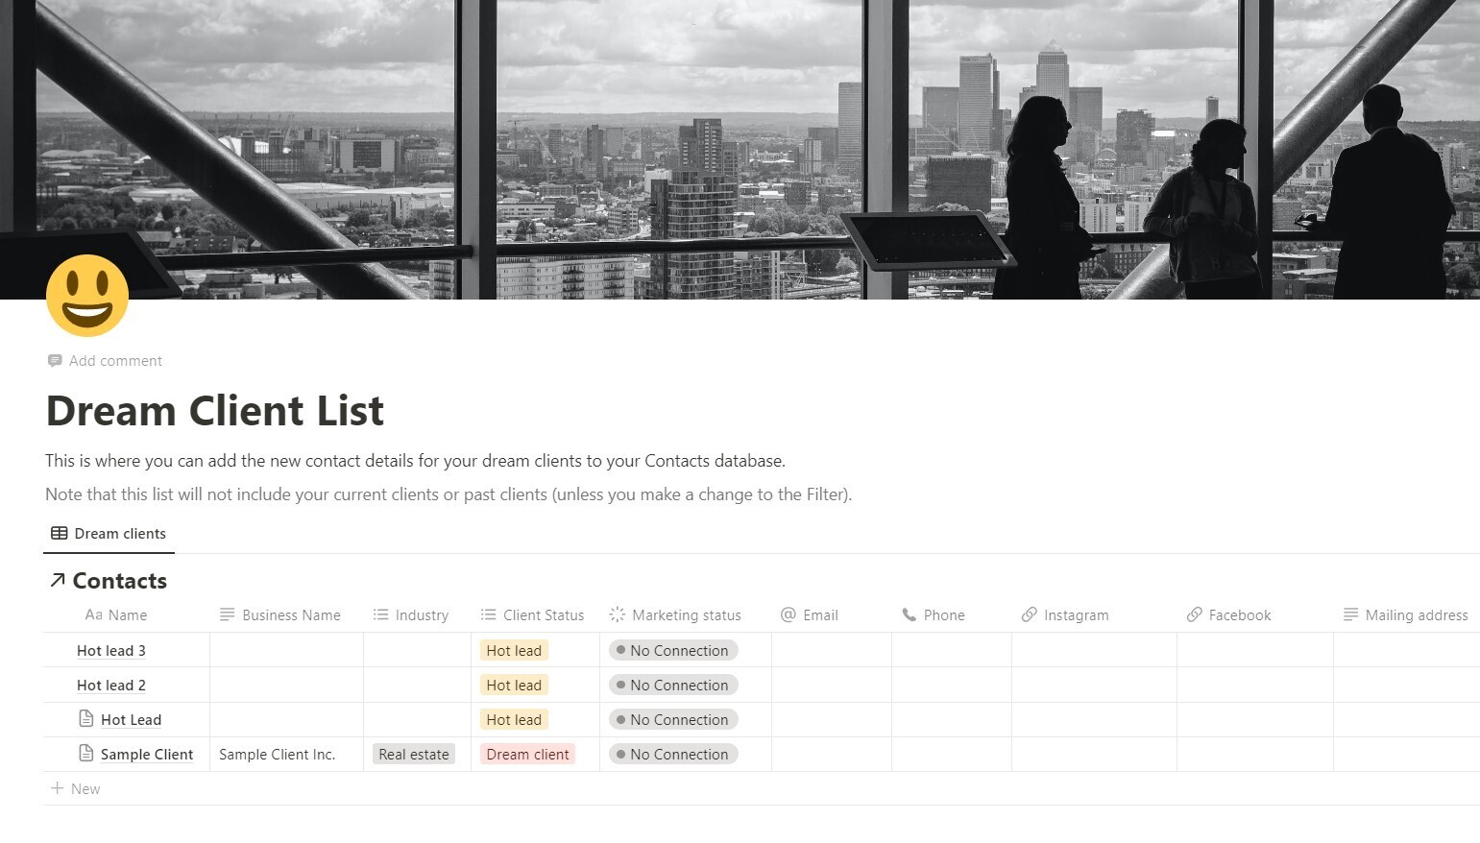The height and width of the screenshot is (843, 1480).
Task: Click the Real estate industry tag
Action: [x=414, y=754]
